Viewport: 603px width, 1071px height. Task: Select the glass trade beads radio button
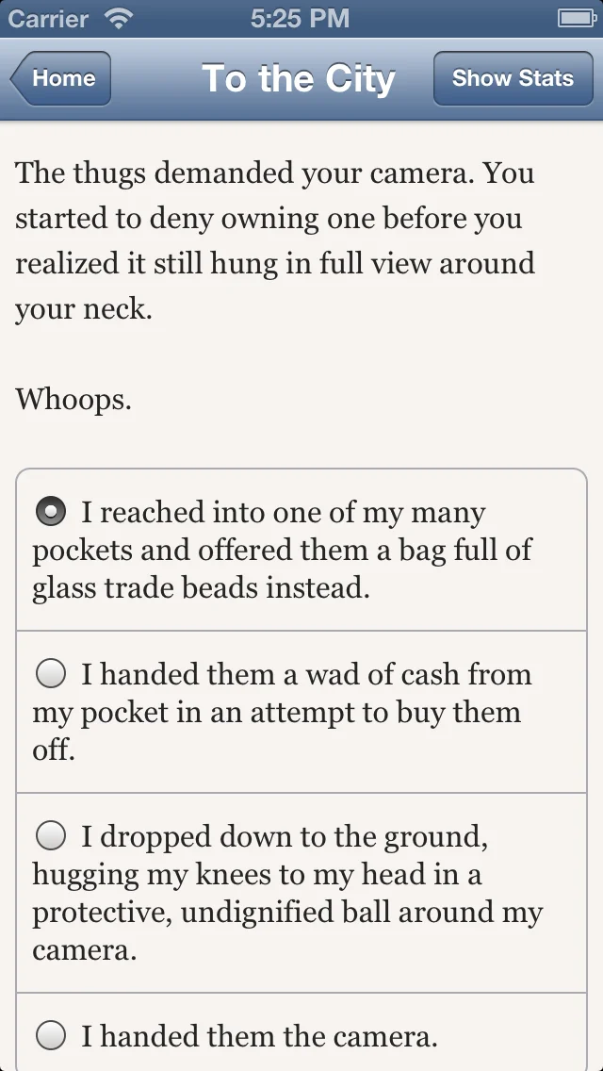(x=51, y=512)
